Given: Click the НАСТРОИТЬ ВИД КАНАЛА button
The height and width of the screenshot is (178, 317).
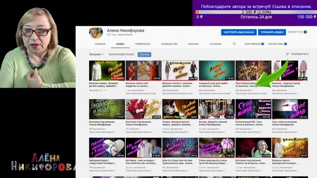Looking at the screenshot, I should 239,32.
